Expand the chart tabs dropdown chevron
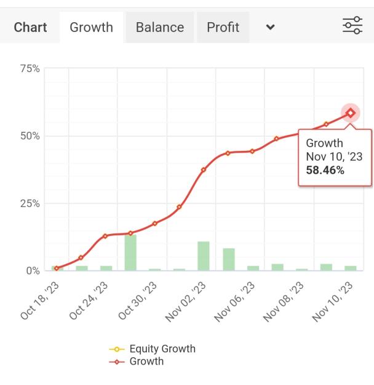374x385 pixels. point(270,27)
